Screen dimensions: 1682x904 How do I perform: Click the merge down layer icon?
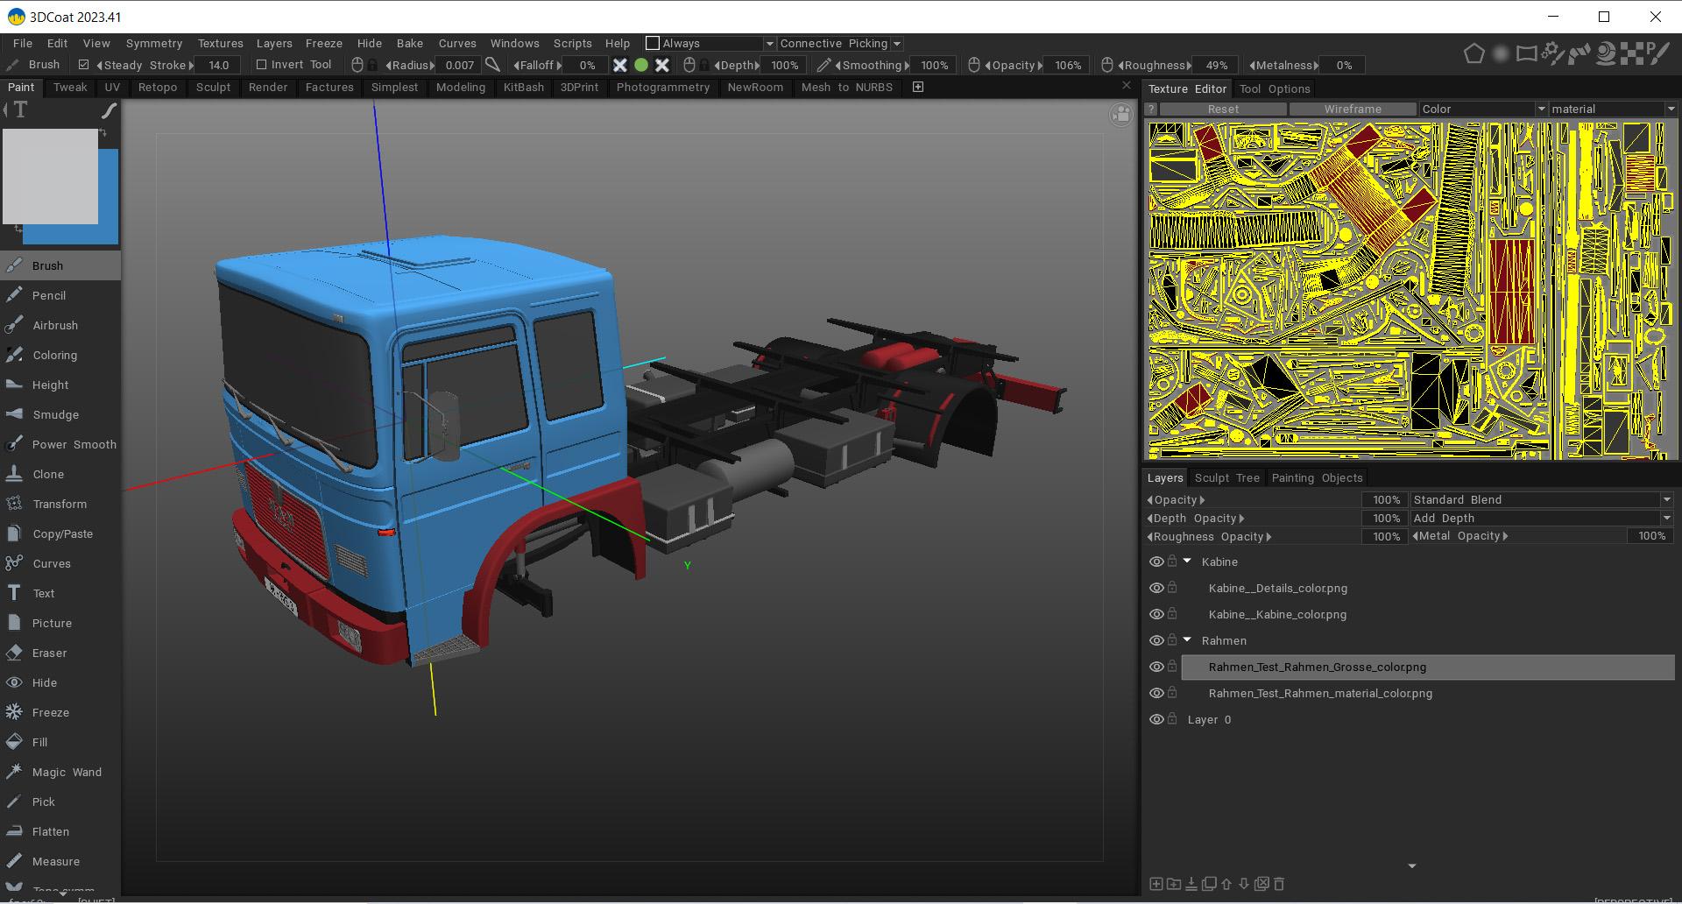[1191, 884]
